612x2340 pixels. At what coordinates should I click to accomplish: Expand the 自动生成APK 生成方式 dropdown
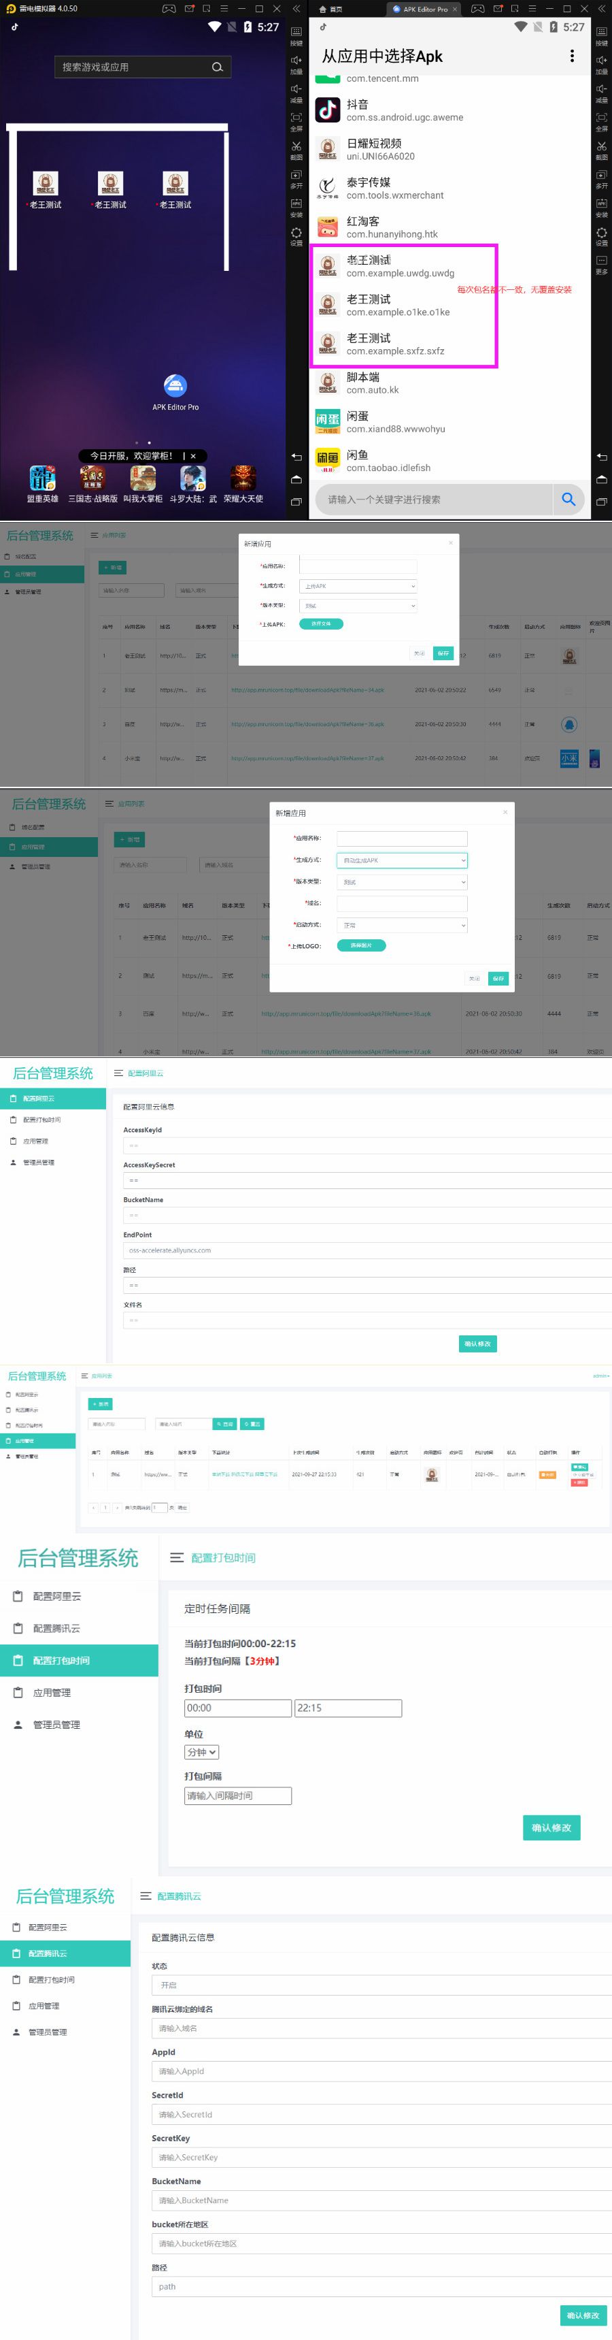pos(401,860)
